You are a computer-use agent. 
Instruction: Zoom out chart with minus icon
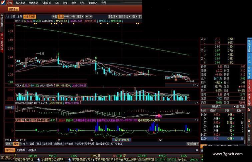point(91,17)
